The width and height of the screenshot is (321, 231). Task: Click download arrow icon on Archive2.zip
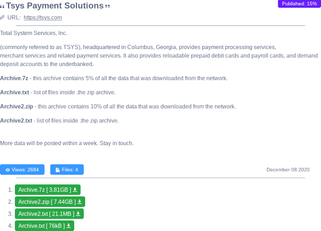tap(80, 202)
